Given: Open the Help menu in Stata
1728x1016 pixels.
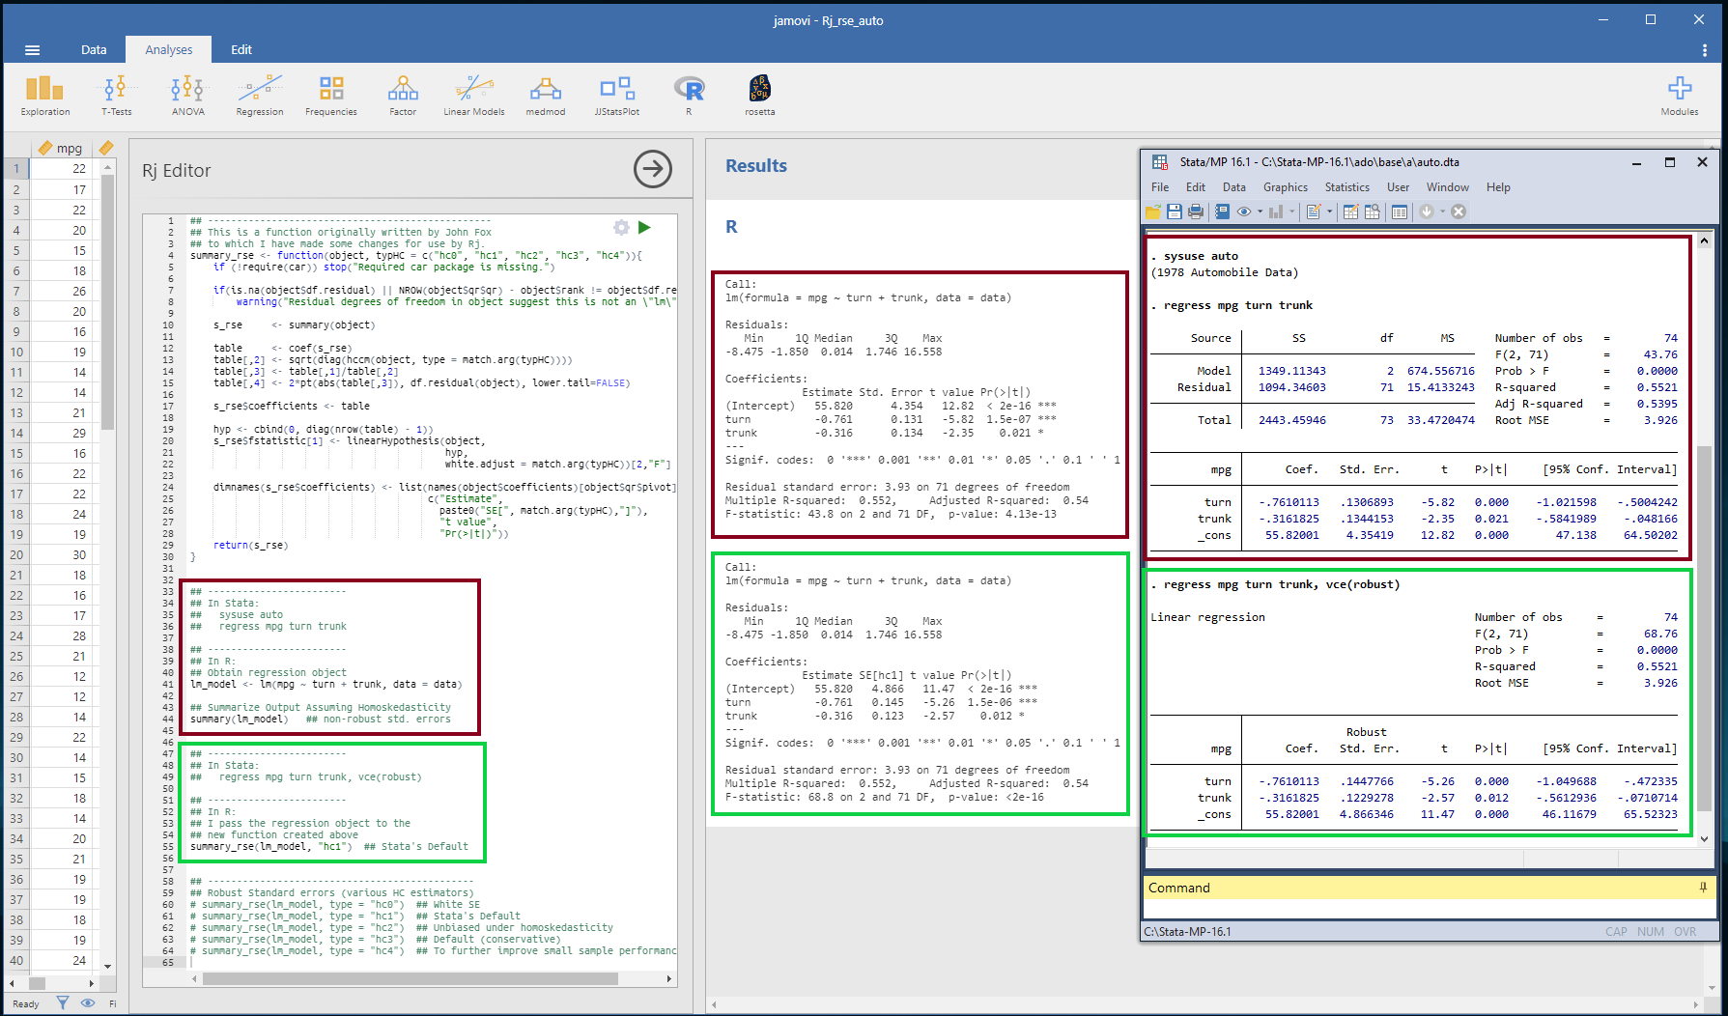Looking at the screenshot, I should (x=1498, y=187).
